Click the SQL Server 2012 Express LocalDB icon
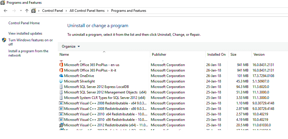This screenshot has width=288, height=139. 61,87
